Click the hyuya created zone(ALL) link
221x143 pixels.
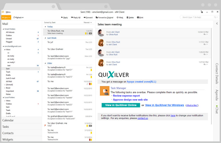coord(142,82)
